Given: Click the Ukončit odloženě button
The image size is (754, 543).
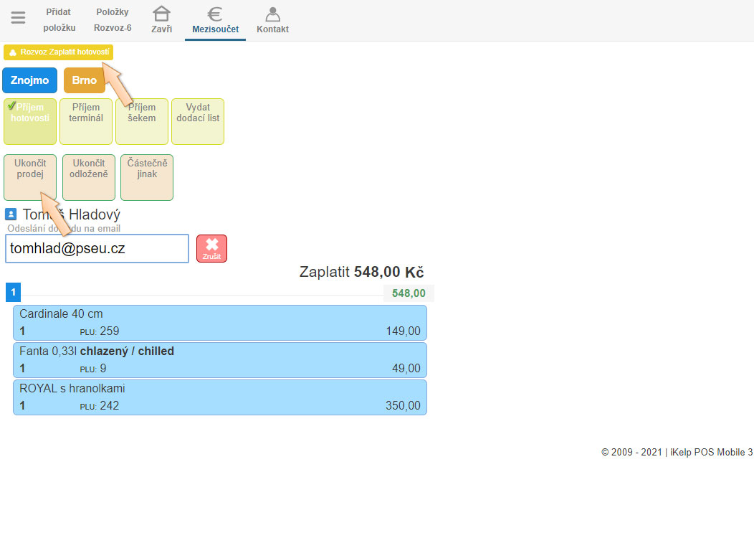Looking at the screenshot, I should coord(89,177).
